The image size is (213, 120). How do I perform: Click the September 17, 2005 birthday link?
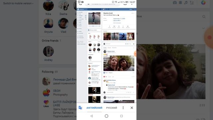(119, 19)
